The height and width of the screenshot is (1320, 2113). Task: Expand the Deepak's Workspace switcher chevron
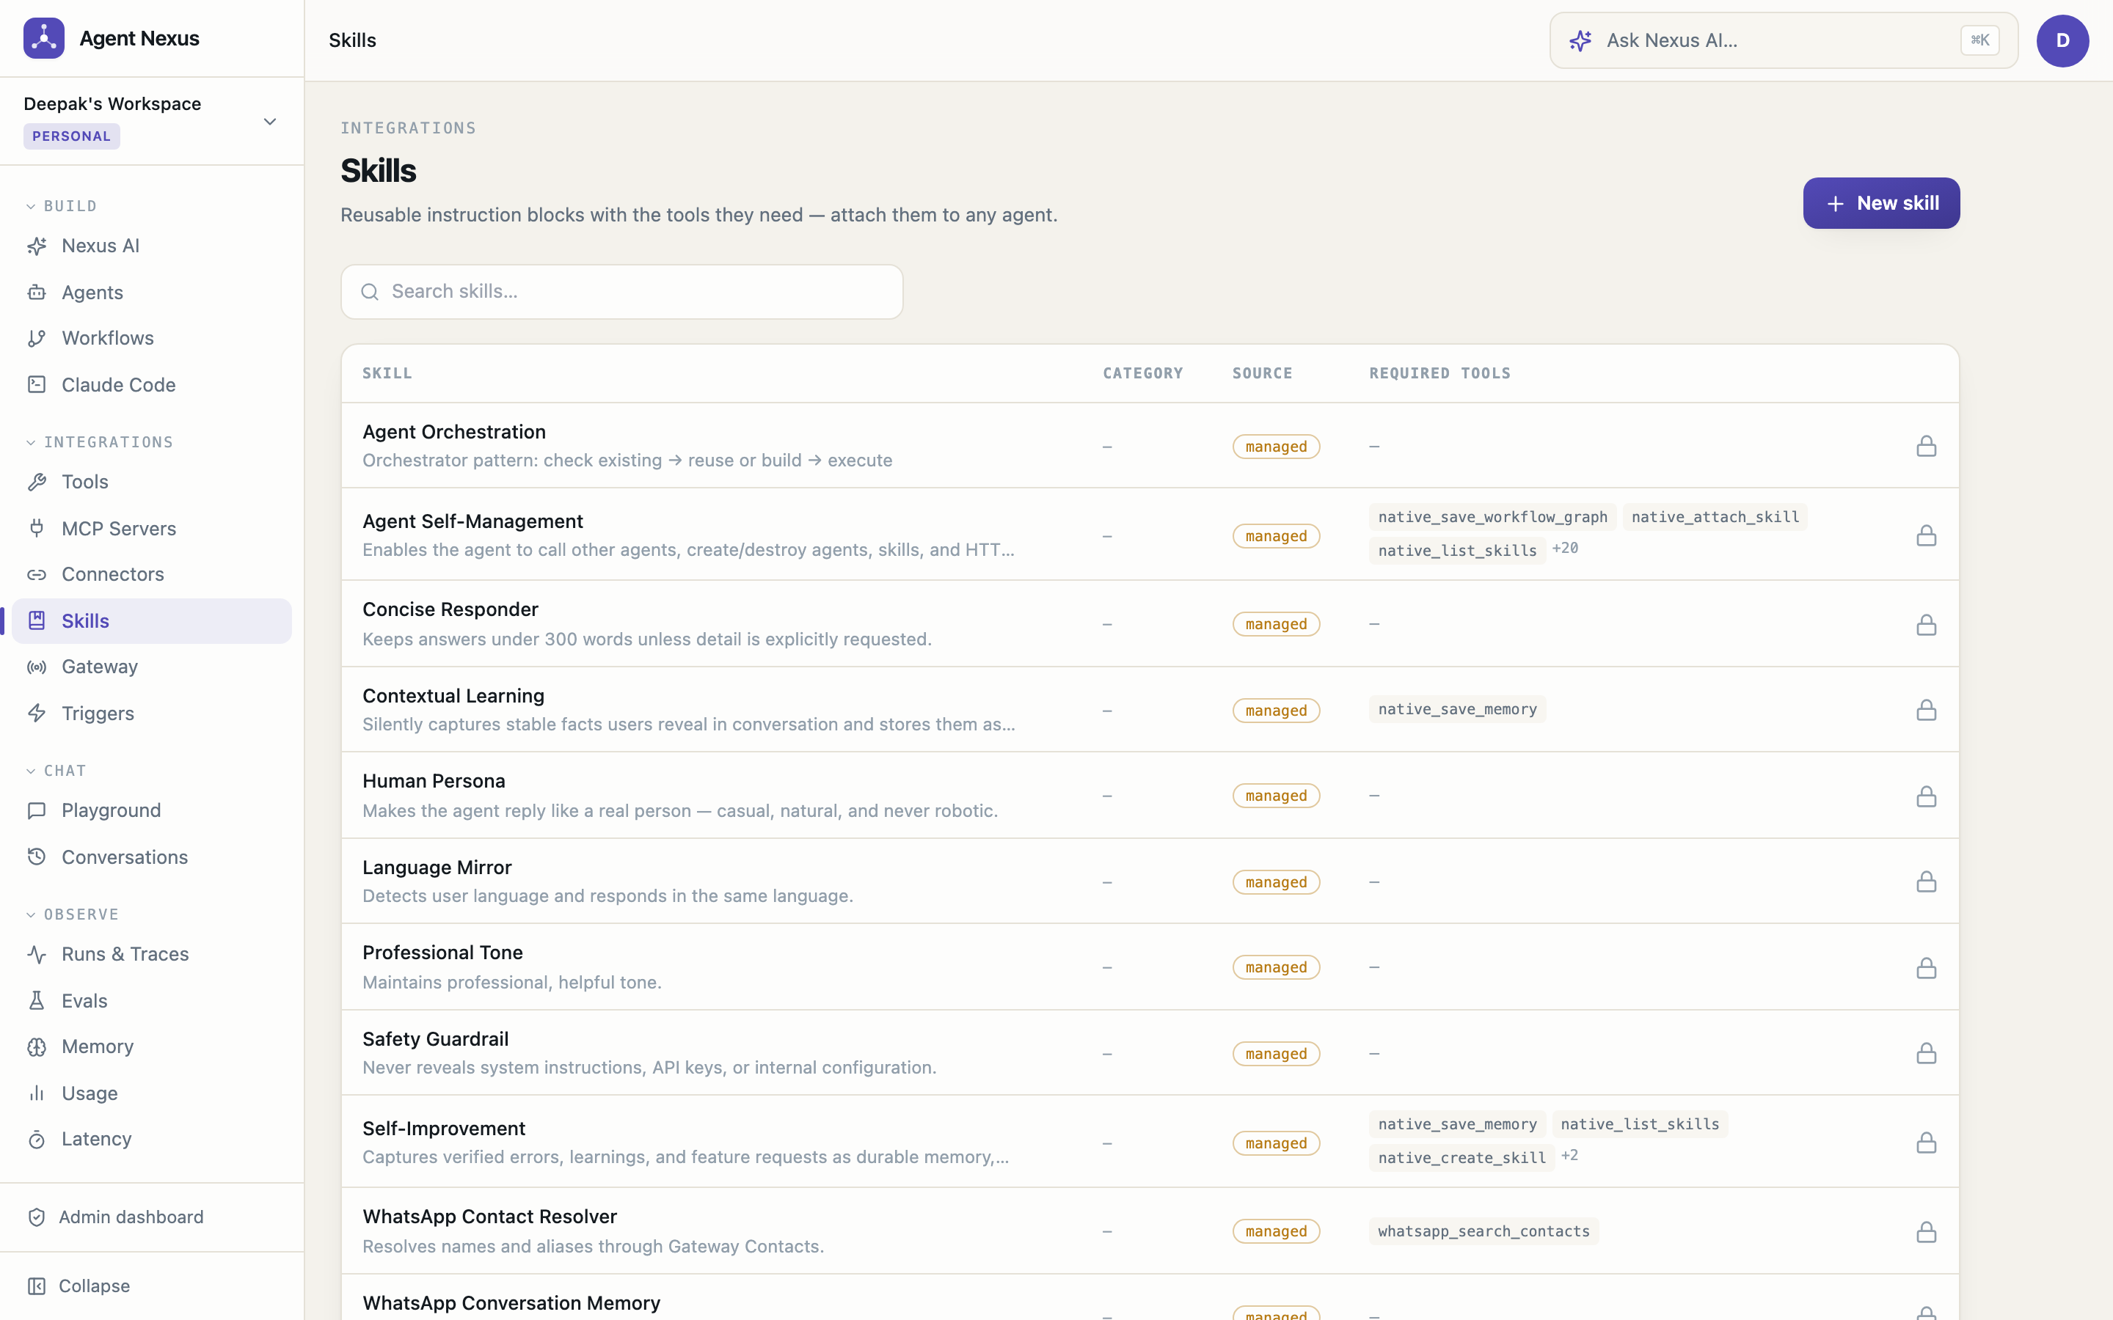tap(270, 121)
